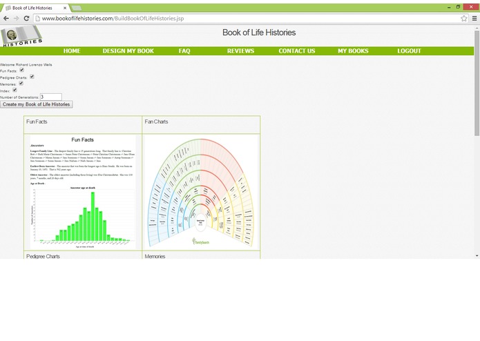Screen dimensions: 480x341
Task: Open a new browser tab
Action: (77, 8)
